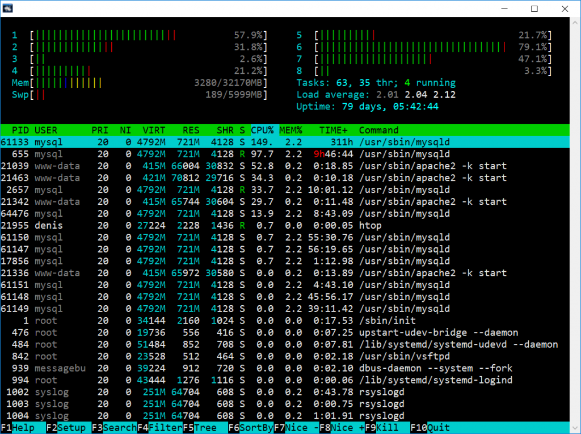Select mysqld process PID 2657

point(285,189)
